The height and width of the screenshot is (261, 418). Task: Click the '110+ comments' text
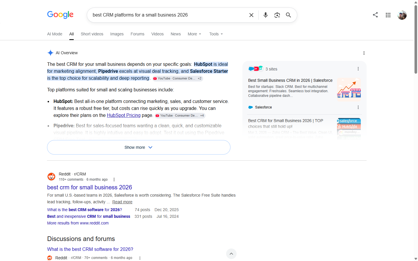pyautogui.click(x=71, y=180)
